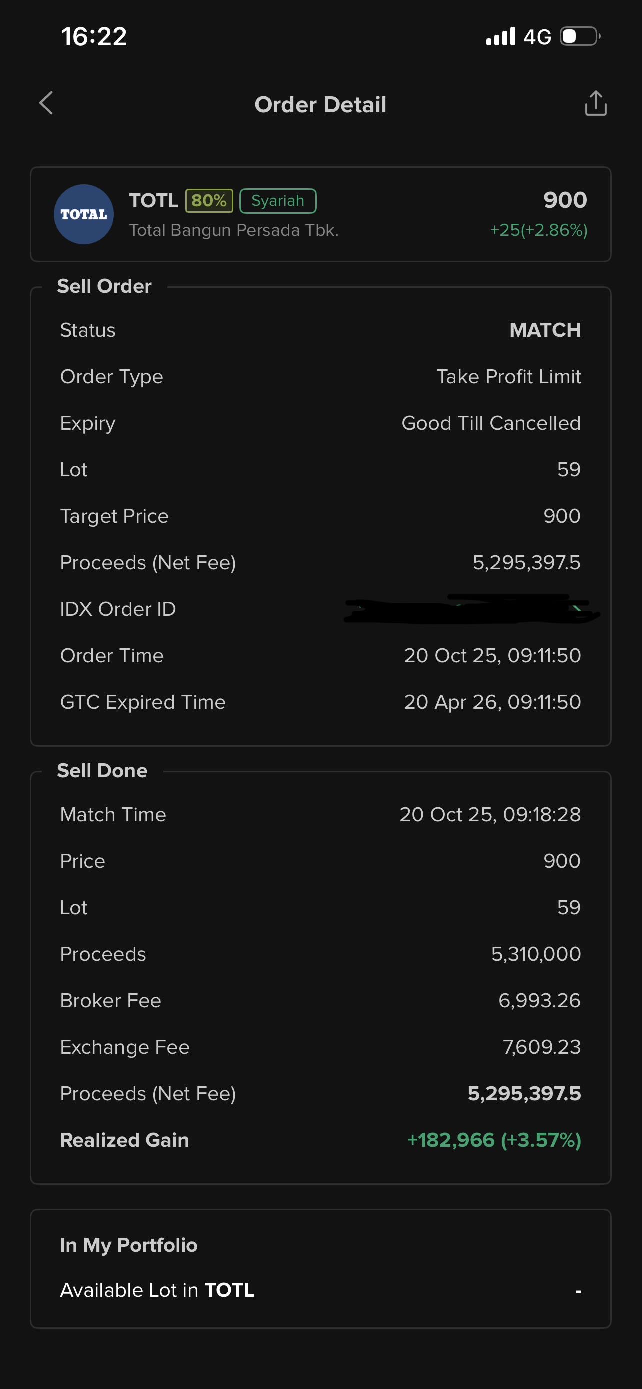Tap the Take Profit Limit order type
This screenshot has height=1389, width=642.
[x=508, y=377]
